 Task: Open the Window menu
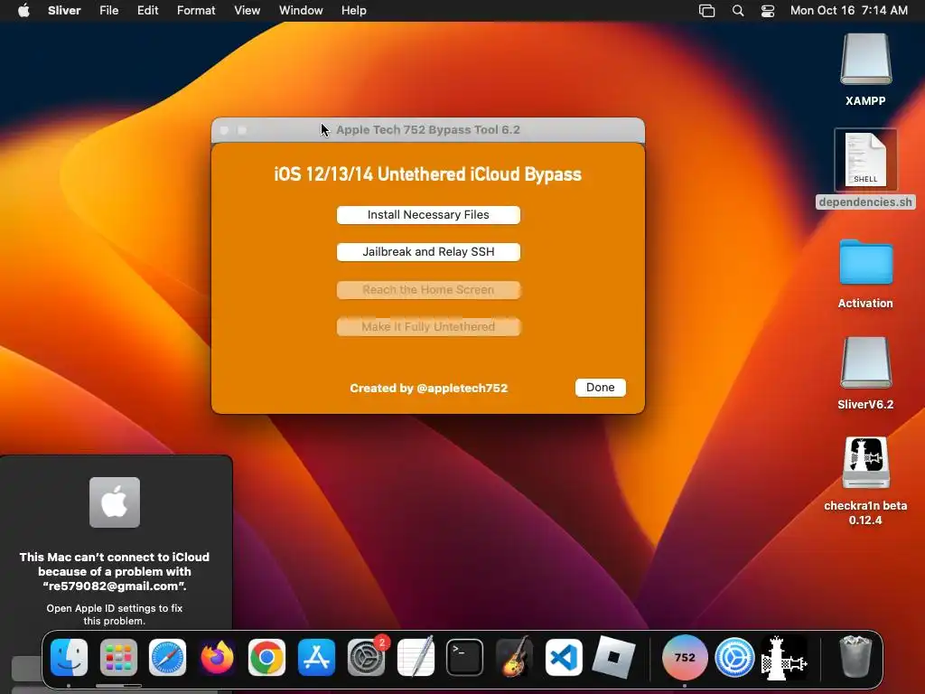[x=301, y=11]
